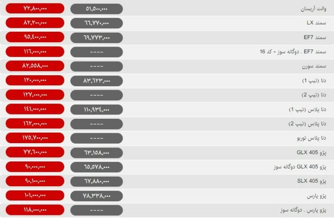This screenshot has width=334, height=218.
Task: Click the gray price for دنا (تیپ 1)
Action: click(96, 80)
